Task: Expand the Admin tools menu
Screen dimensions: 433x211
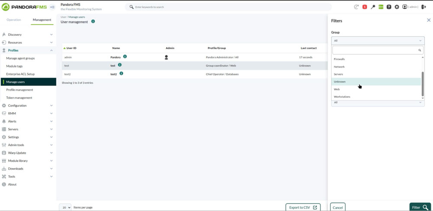Action: coord(28,145)
